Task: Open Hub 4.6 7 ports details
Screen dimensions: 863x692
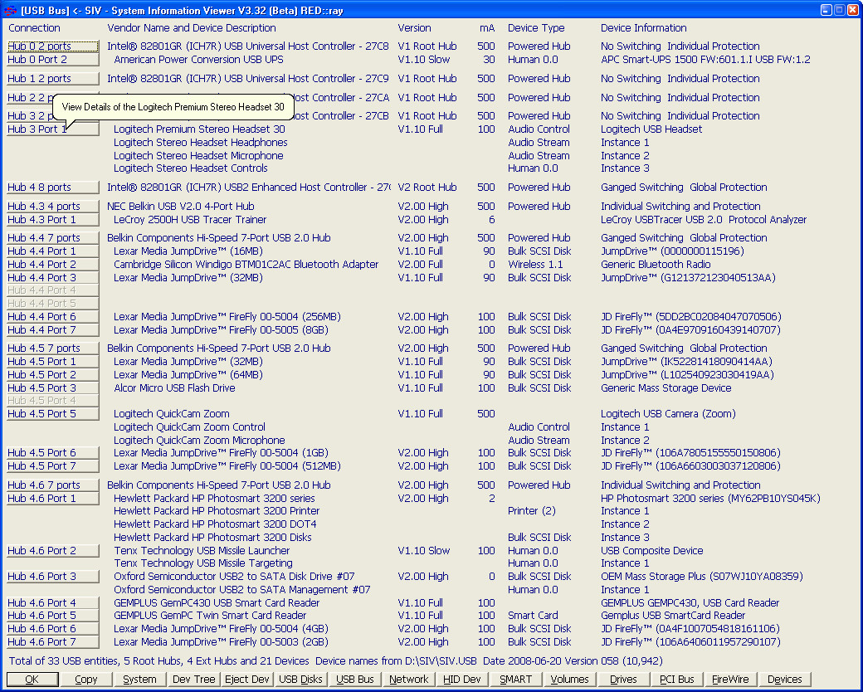Action: tap(53, 485)
